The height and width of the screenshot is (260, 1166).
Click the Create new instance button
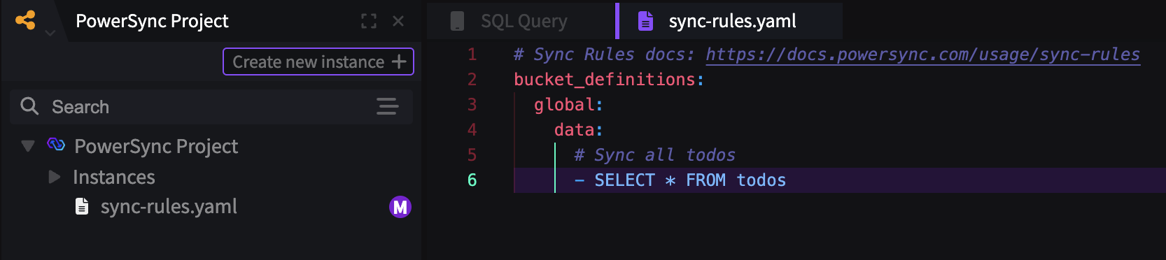point(318,62)
